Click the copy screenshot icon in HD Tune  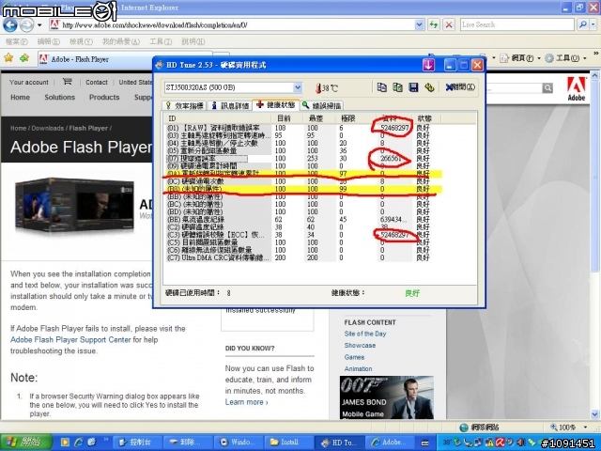point(397,87)
